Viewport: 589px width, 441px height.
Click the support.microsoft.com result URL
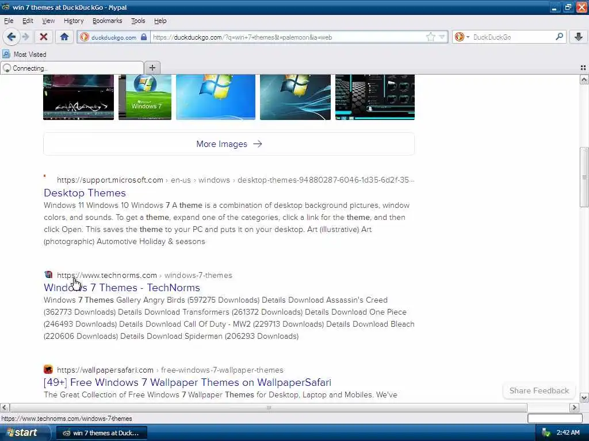tap(235, 180)
